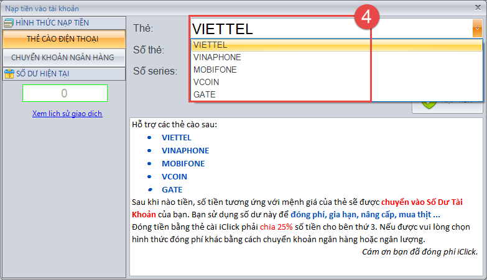Click 'Cảm ơn bạn đã đóng phí iClick.' text
Image resolution: width=487 pixels, height=280 pixels.
click(x=420, y=252)
